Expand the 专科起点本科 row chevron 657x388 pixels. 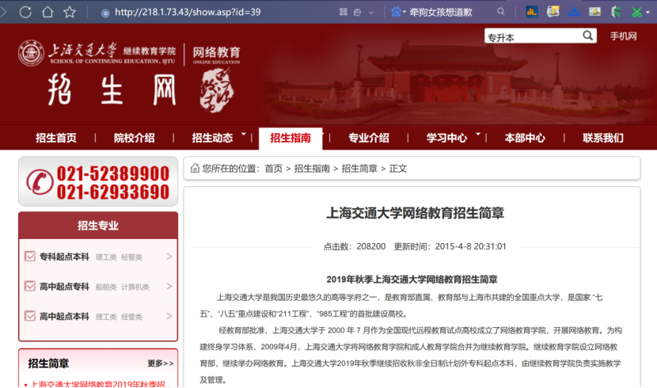click(169, 256)
